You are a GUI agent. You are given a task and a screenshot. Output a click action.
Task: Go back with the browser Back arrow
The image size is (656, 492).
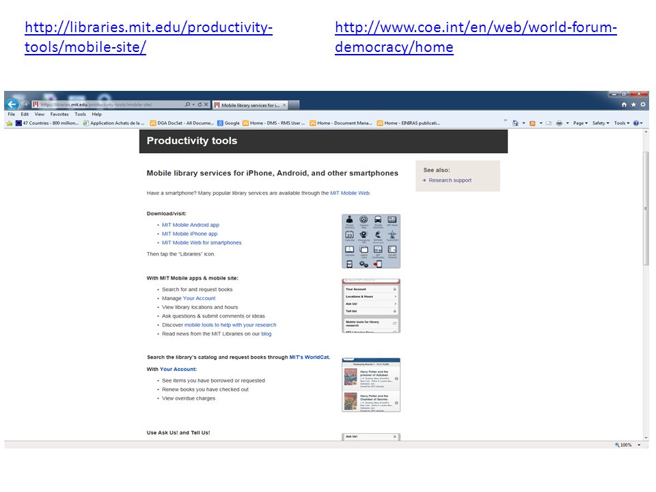(12, 104)
